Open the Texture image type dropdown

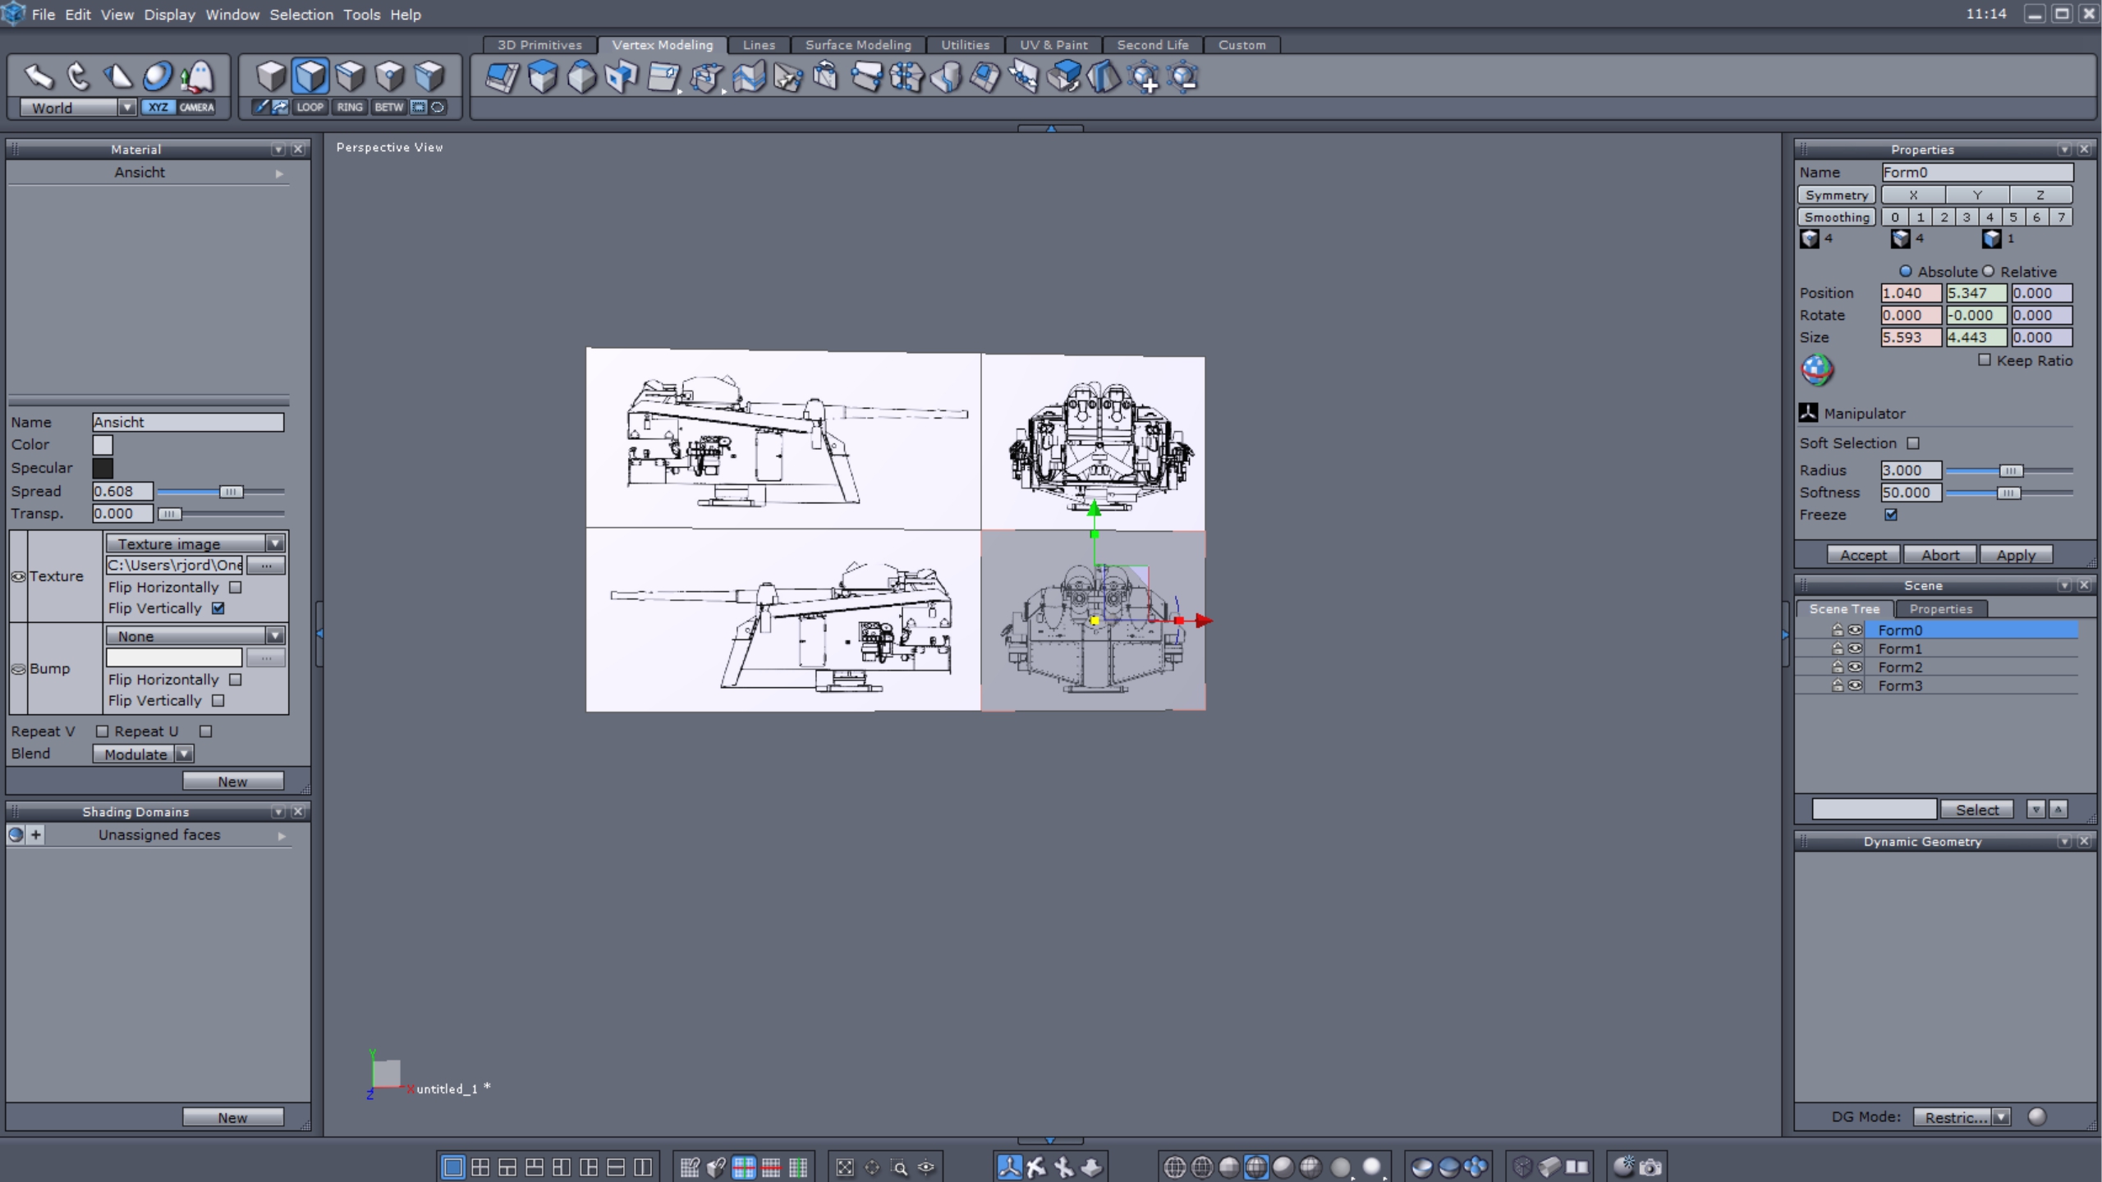274,543
